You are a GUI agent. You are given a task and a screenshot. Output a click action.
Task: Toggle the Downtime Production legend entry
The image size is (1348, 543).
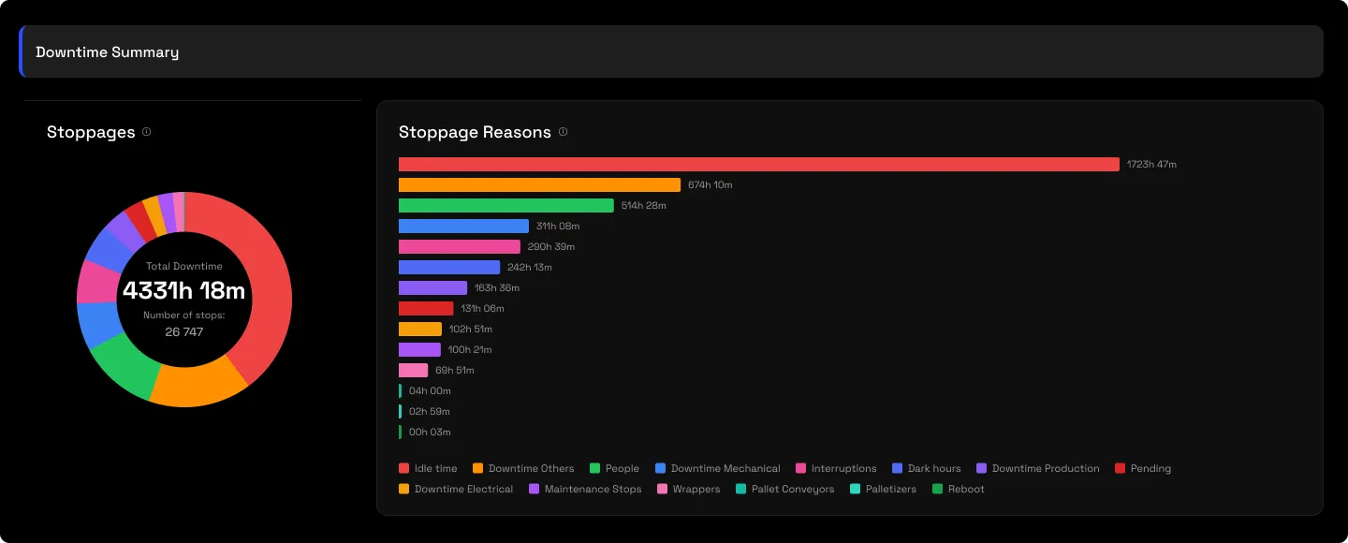pos(1038,468)
